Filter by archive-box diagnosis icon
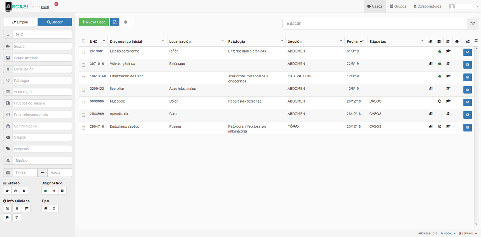The image size is (481, 237). tap(63, 191)
